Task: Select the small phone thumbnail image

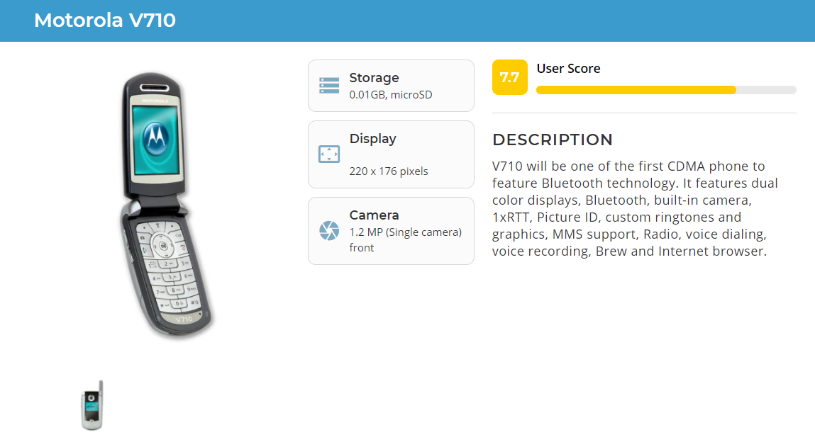Action: (92, 405)
